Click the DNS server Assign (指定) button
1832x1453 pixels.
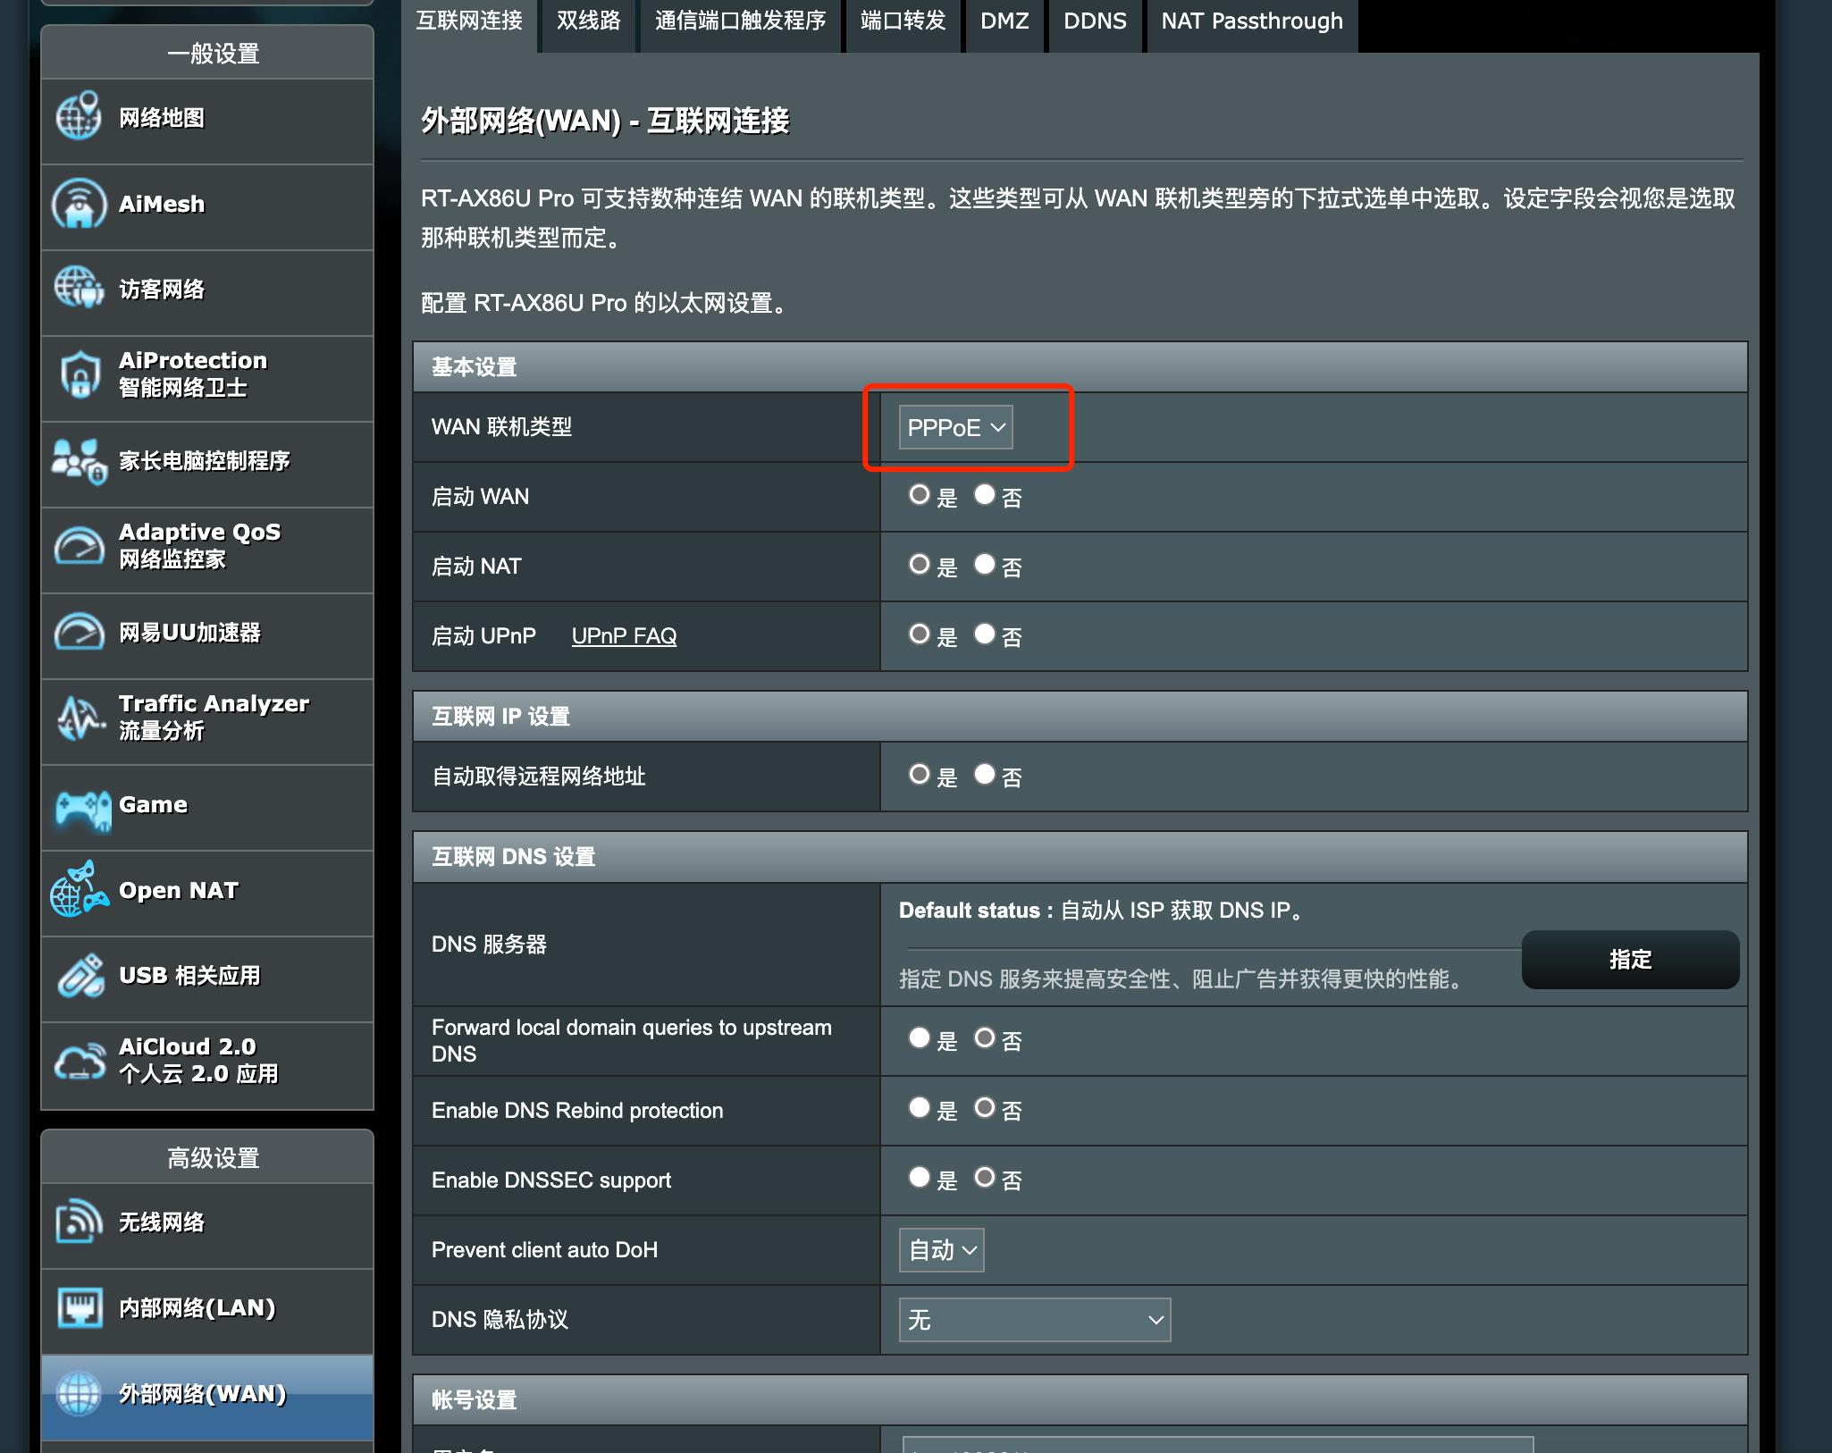[x=1629, y=960]
